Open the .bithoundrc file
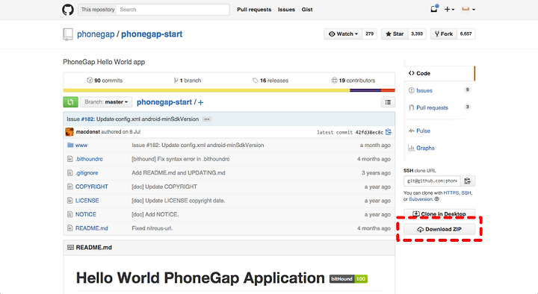Screen dimensions: 538x294 [x=89, y=159]
